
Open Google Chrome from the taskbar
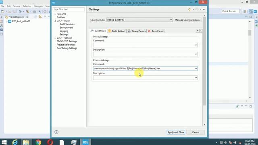click(38, 142)
